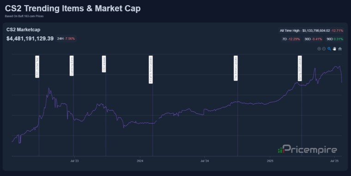Click the 24H change badge
The height and width of the screenshot is (176, 351).
coord(66,39)
